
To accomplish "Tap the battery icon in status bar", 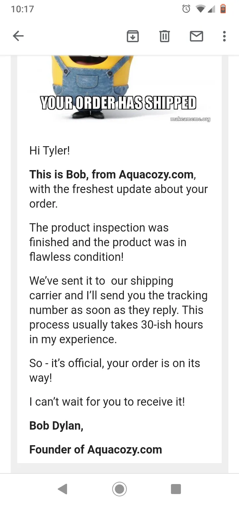I will coord(223,9).
